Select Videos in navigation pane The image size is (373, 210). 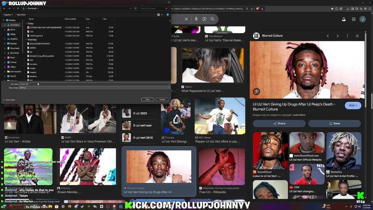tap(13, 67)
